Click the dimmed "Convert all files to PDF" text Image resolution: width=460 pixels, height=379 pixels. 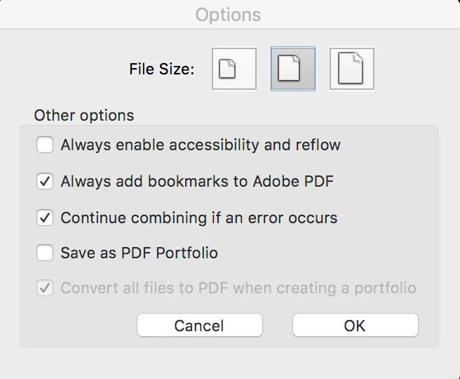(x=238, y=288)
